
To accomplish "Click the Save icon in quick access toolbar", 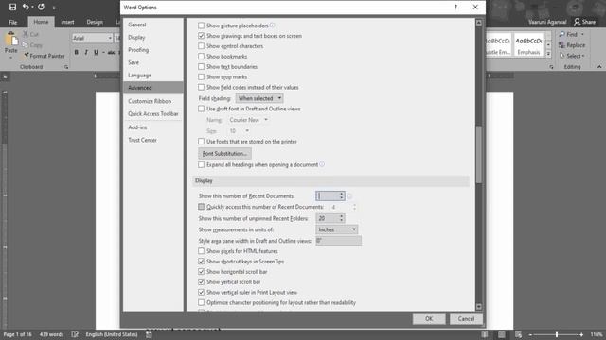I will pyautogui.click(x=12, y=7).
